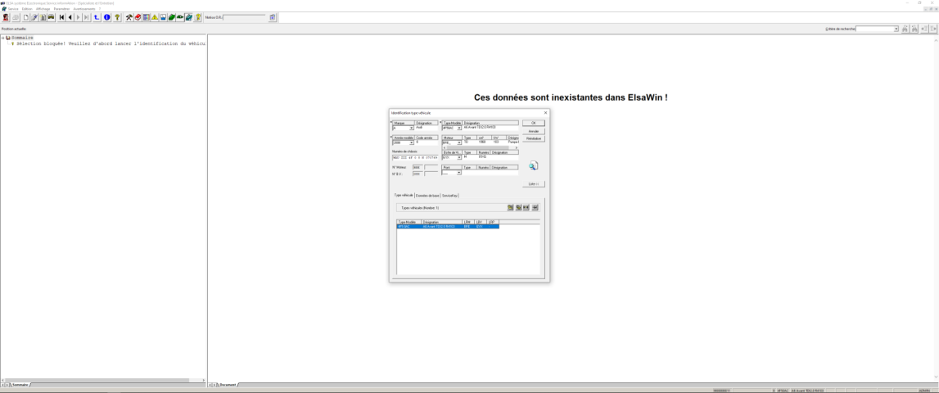Click the Désignation column header in vehicle list

[442, 222]
